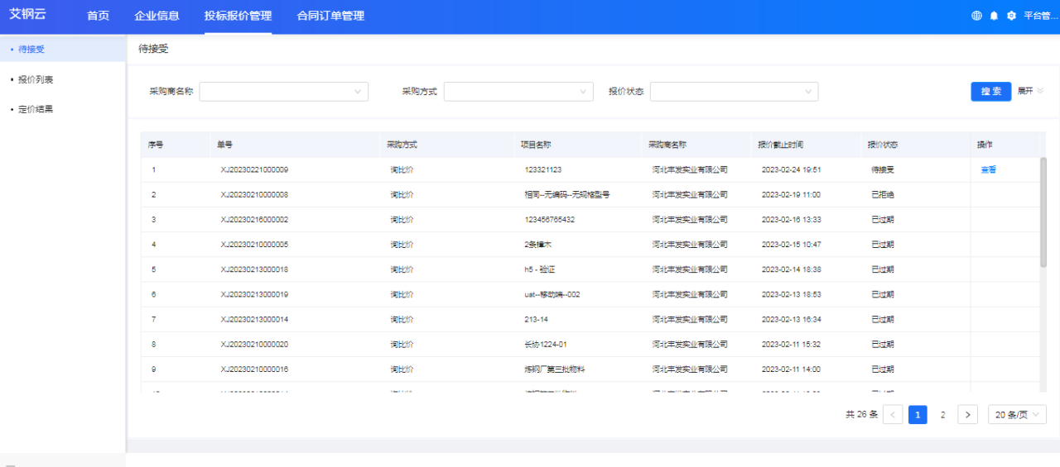Go to page 1 in pagination
The width and height of the screenshot is (1060, 467).
(918, 415)
